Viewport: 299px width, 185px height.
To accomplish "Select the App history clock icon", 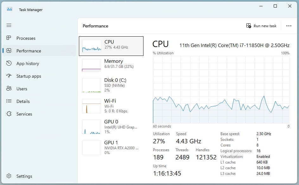I will 9,63.
